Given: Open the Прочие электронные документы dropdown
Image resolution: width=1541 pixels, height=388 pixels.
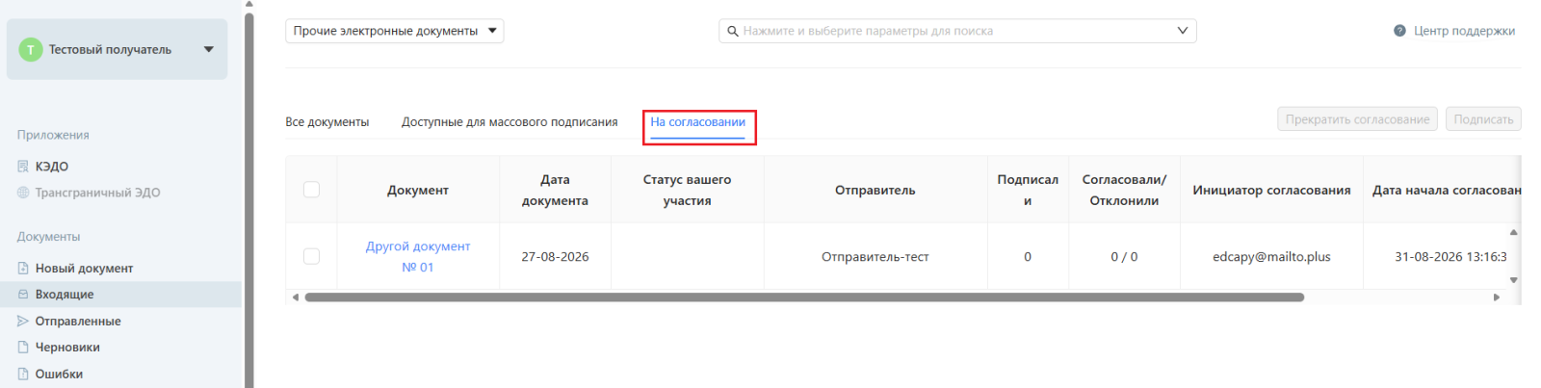Looking at the screenshot, I should tap(395, 31).
